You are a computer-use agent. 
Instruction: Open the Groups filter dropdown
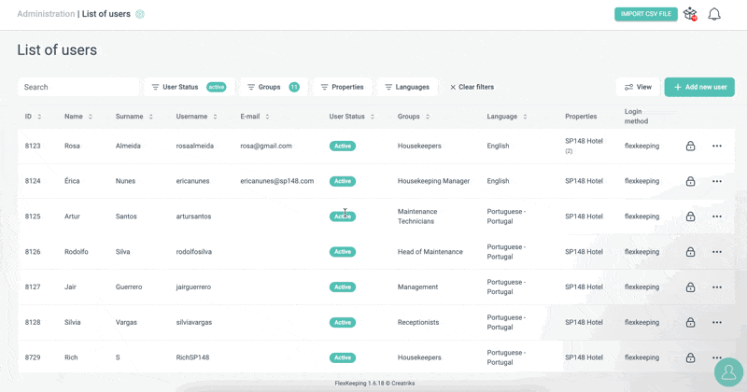(x=274, y=87)
